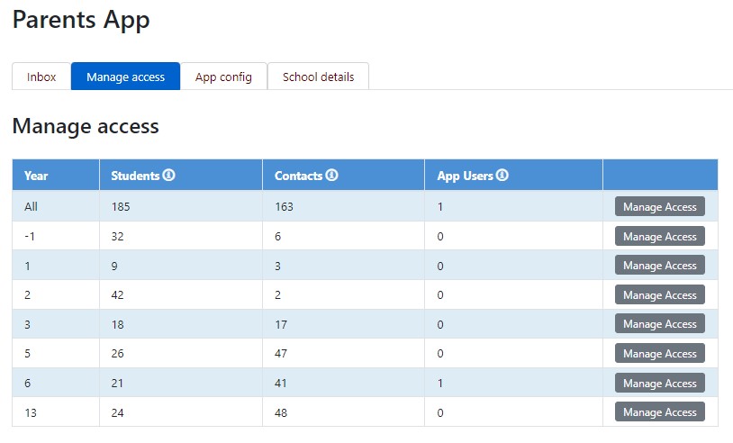Click the info icon next to App Users
This screenshot has width=733, height=443.
(x=502, y=176)
